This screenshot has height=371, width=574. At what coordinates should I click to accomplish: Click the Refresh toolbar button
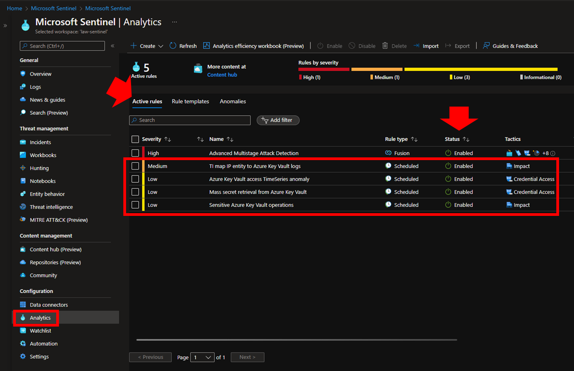(183, 46)
